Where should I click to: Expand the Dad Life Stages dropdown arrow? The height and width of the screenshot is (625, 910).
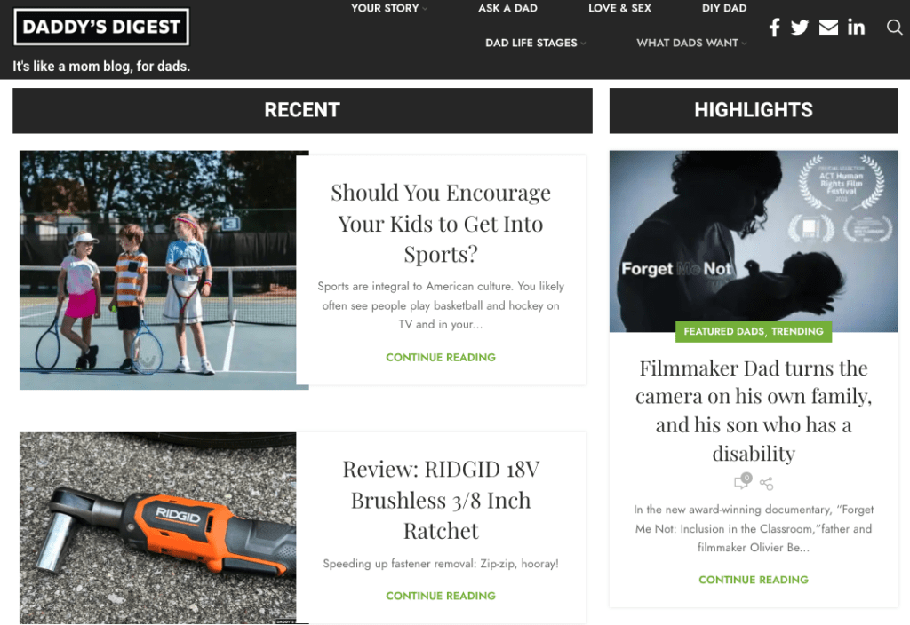[x=583, y=44]
